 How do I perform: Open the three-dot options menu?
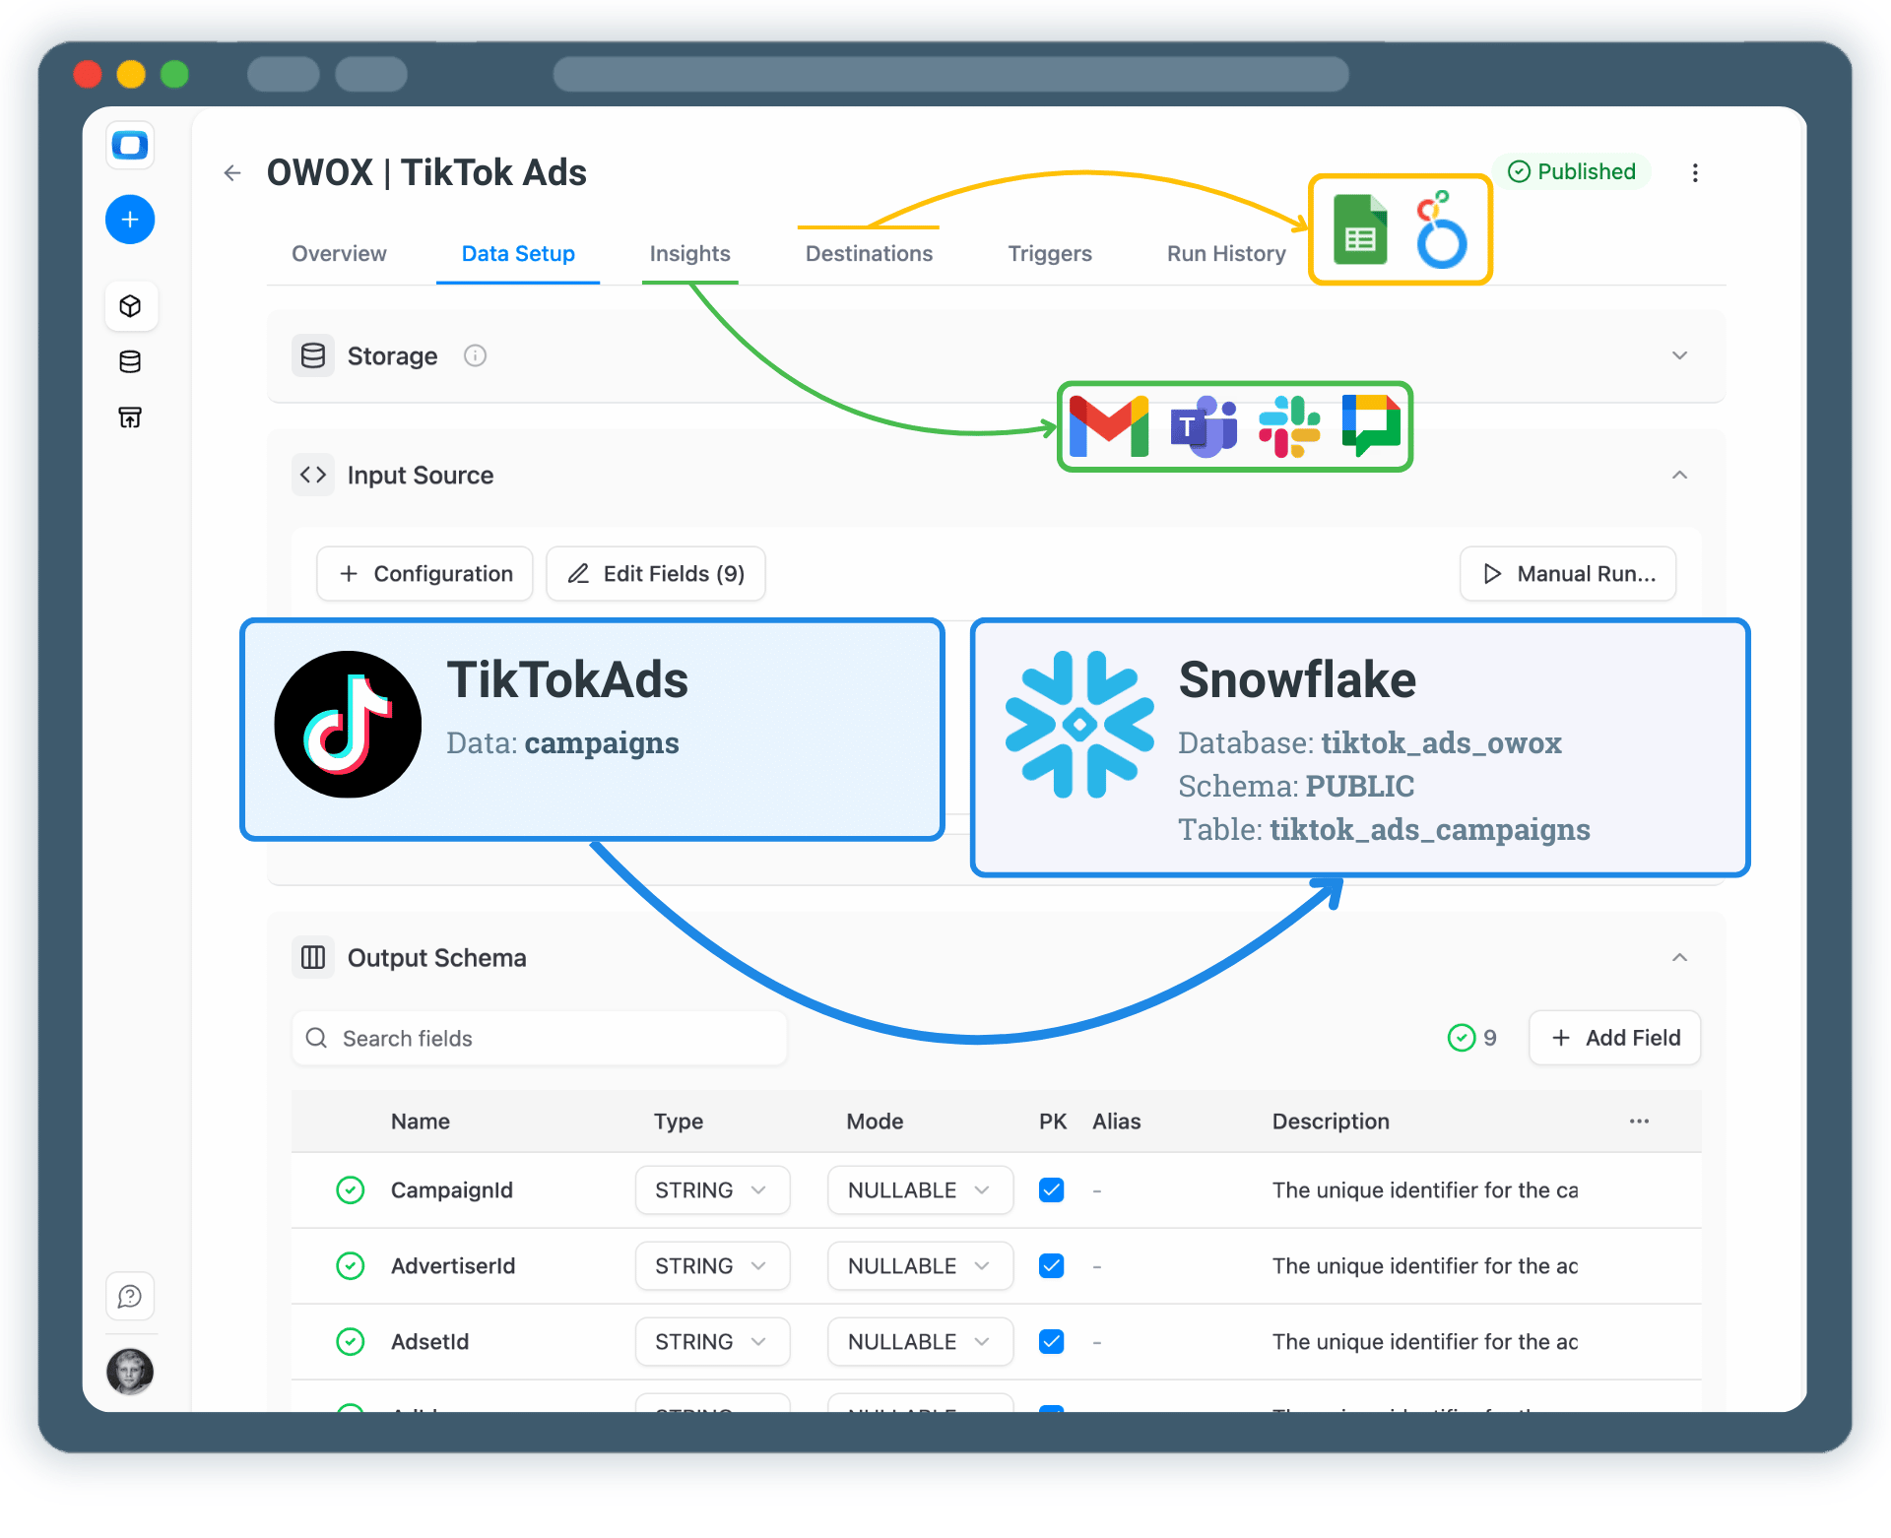pos(1696,172)
